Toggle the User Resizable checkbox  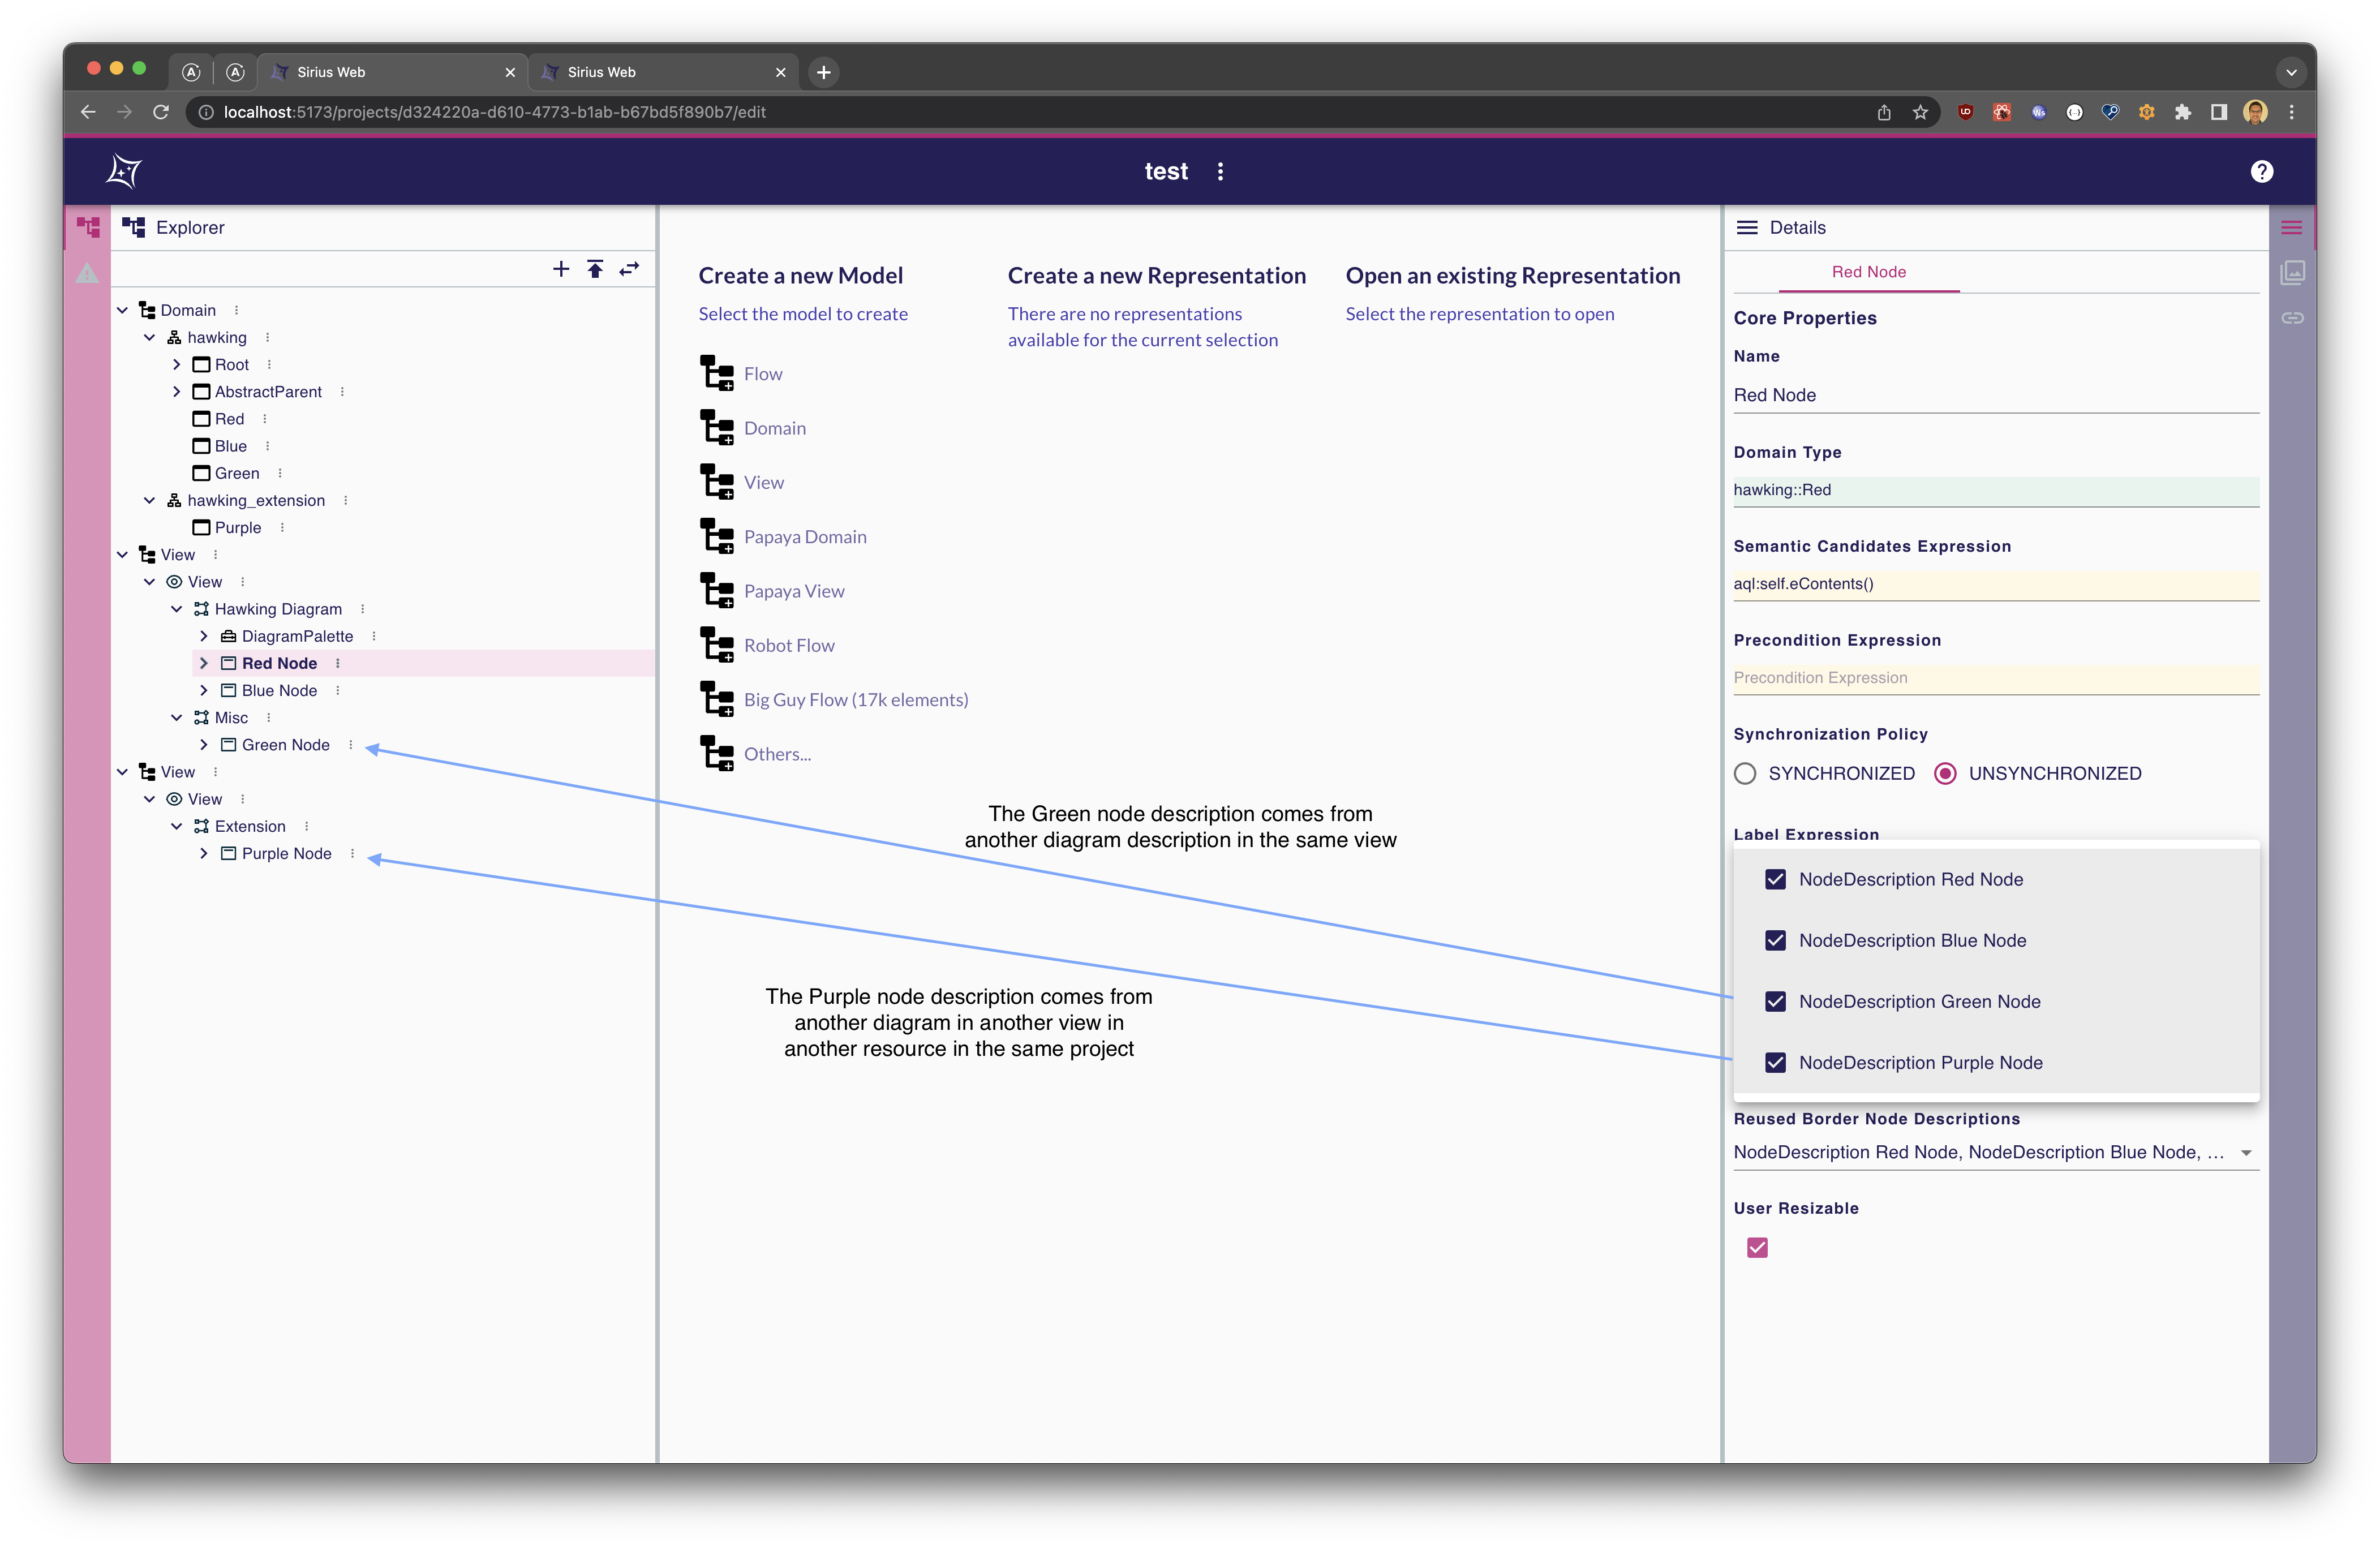(1757, 1247)
